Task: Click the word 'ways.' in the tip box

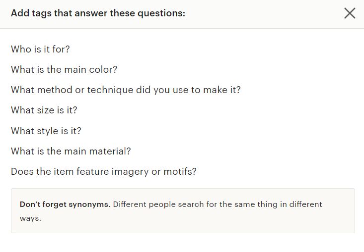Action: (30, 218)
